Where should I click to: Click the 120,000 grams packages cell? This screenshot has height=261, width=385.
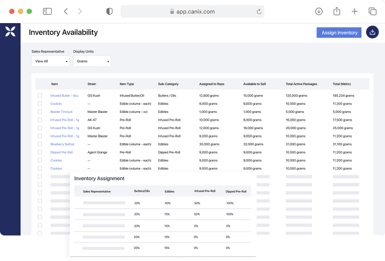pos(296,96)
